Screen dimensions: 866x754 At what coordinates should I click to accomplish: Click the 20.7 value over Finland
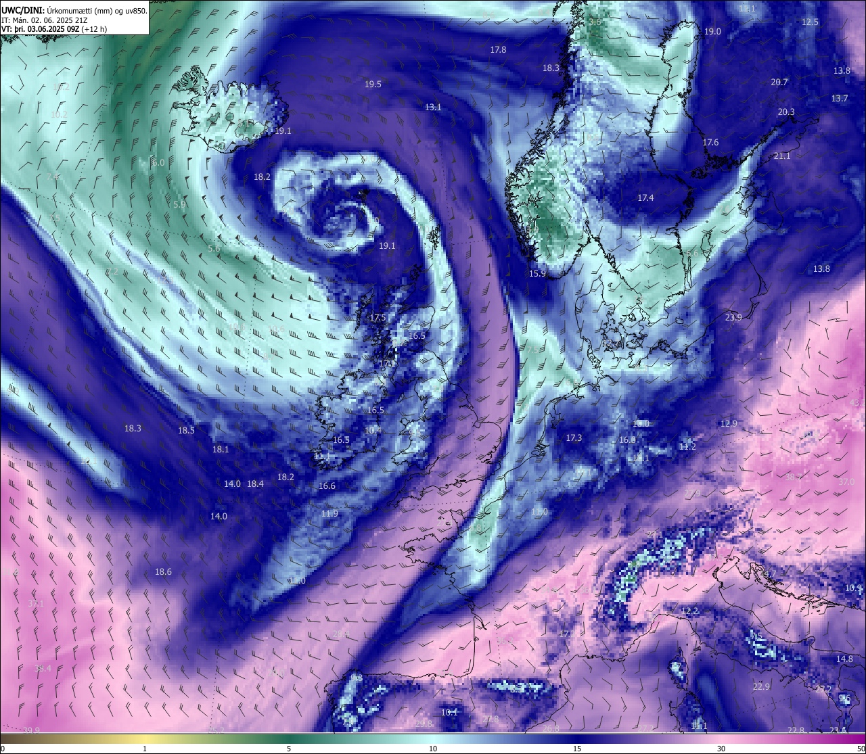coord(779,83)
